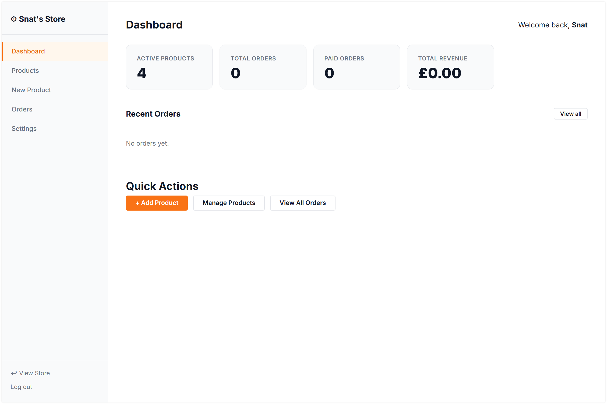Screen dimensions: 607x404
Task: Open View All Orders from Quick Actions
Action: click(x=302, y=203)
